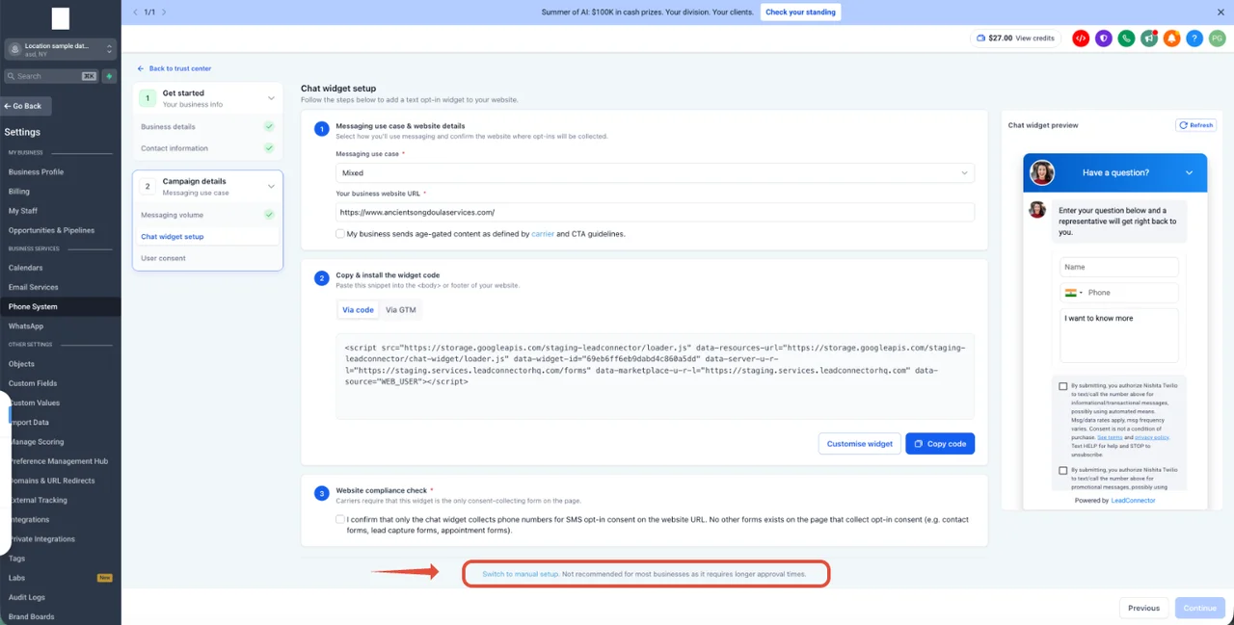1234x625 pixels.
Task: Collapse the Get started section
Action: [x=271, y=98]
